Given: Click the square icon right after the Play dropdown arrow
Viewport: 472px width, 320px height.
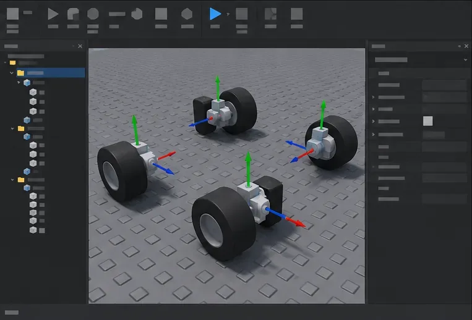Looking at the screenshot, I should point(242,14).
